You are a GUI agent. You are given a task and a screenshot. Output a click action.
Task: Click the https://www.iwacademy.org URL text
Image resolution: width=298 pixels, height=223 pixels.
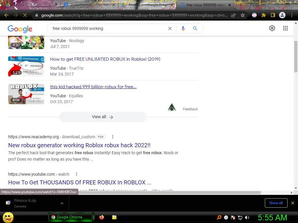pyautogui.click(x=33, y=137)
